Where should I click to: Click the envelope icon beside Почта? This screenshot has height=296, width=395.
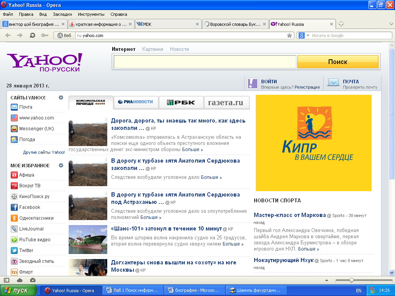click(333, 82)
